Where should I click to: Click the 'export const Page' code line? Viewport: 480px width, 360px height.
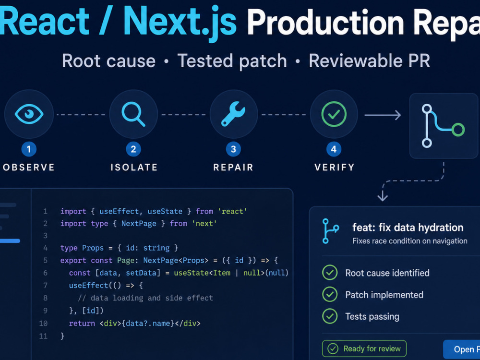click(x=169, y=260)
